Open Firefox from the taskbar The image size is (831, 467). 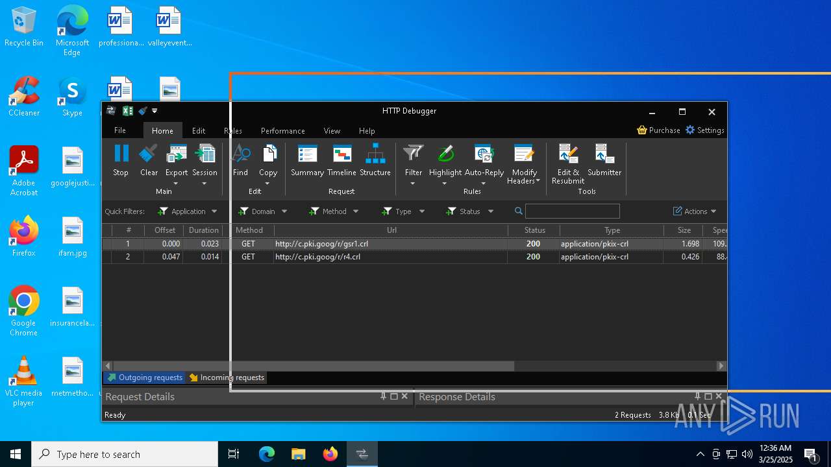pos(330,454)
